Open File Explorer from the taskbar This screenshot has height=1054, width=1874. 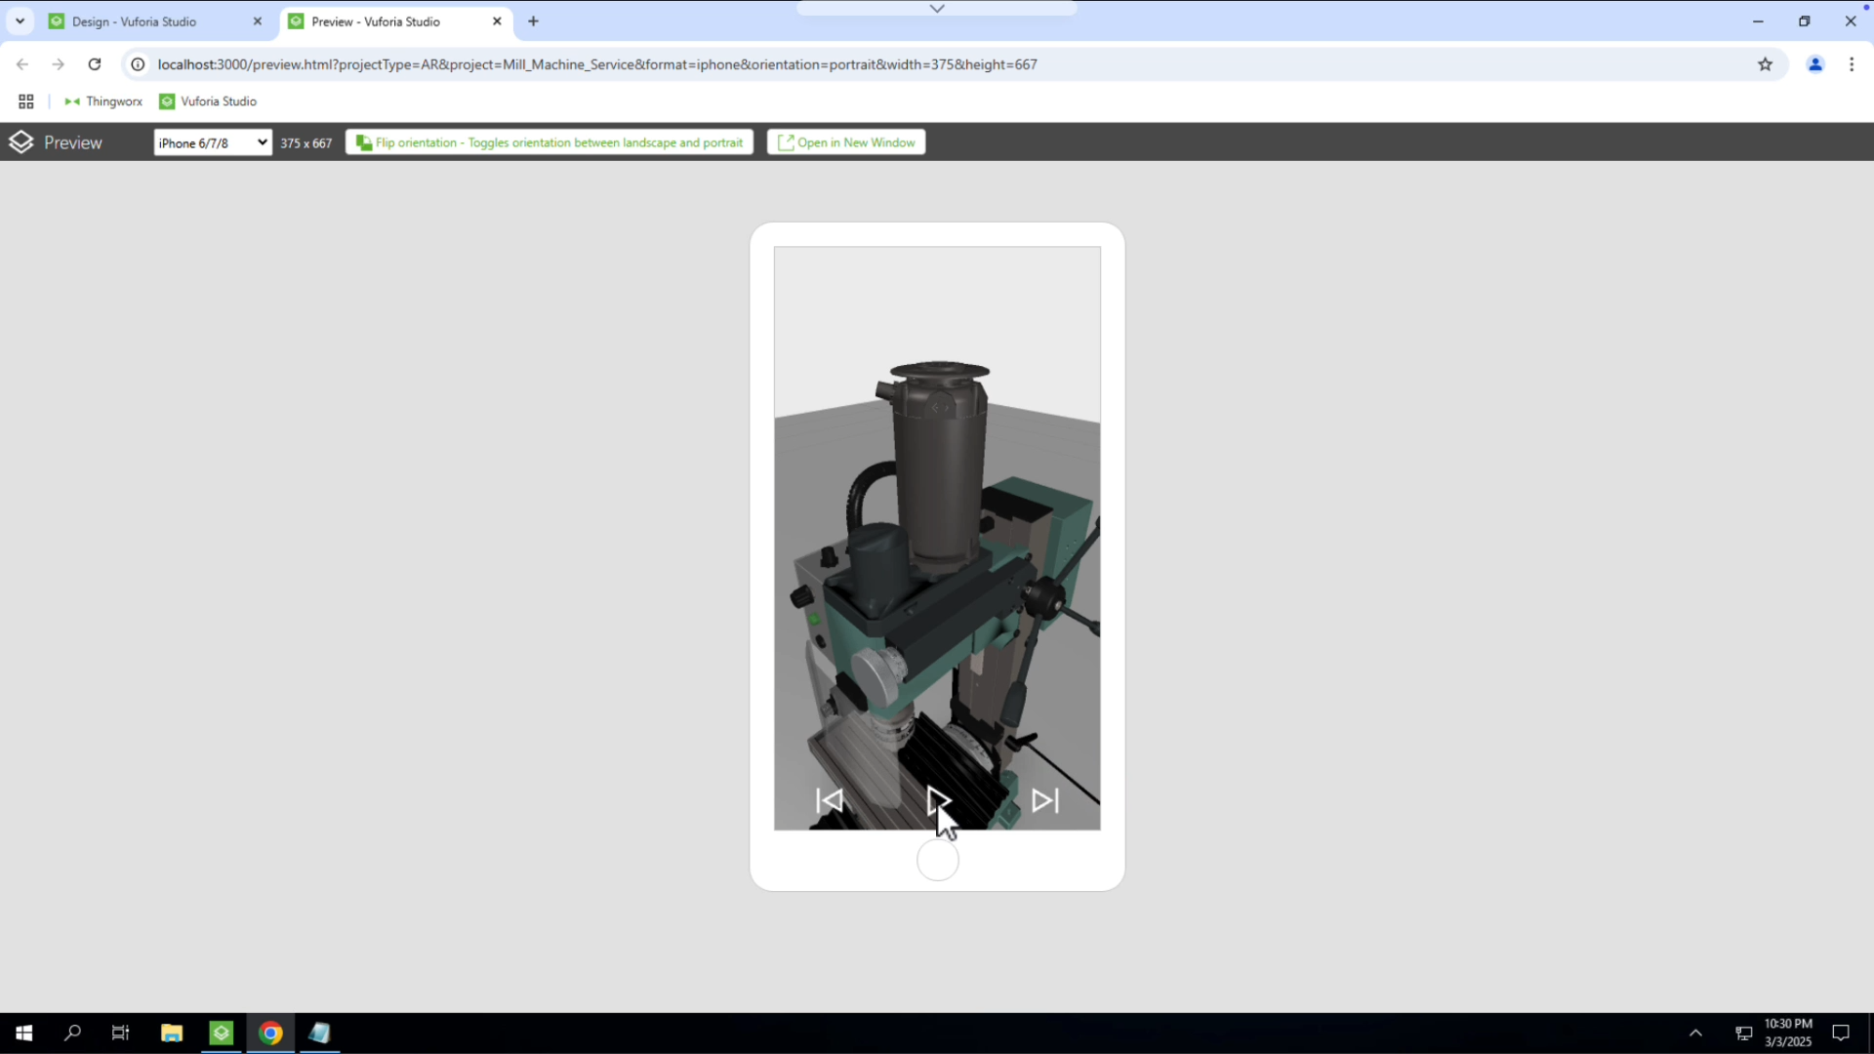(172, 1033)
